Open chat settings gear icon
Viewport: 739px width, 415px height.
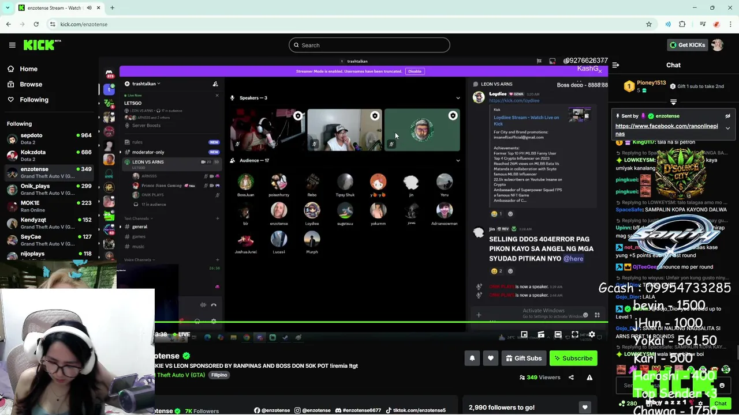point(700,403)
